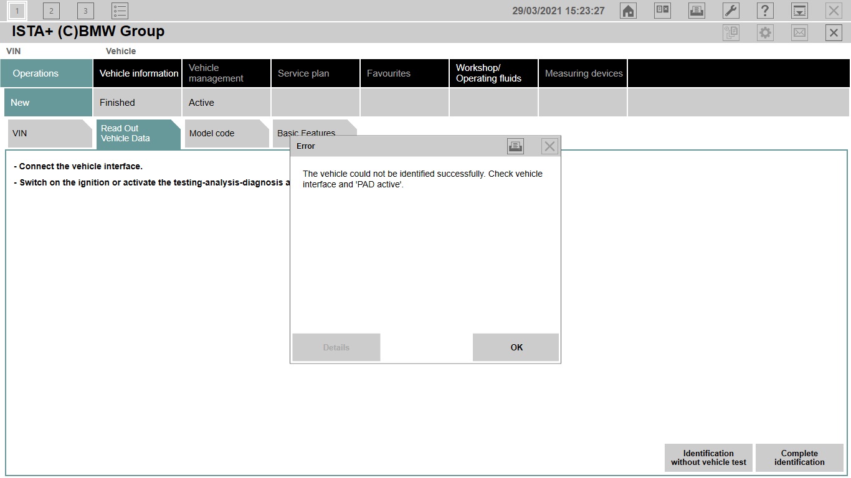
Task: Click the printer icon in top toolbar
Action: pos(696,11)
